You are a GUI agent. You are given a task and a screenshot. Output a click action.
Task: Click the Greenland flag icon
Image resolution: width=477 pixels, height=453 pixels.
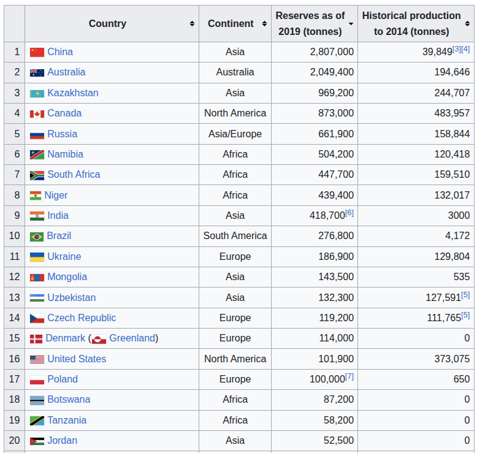[x=99, y=339]
